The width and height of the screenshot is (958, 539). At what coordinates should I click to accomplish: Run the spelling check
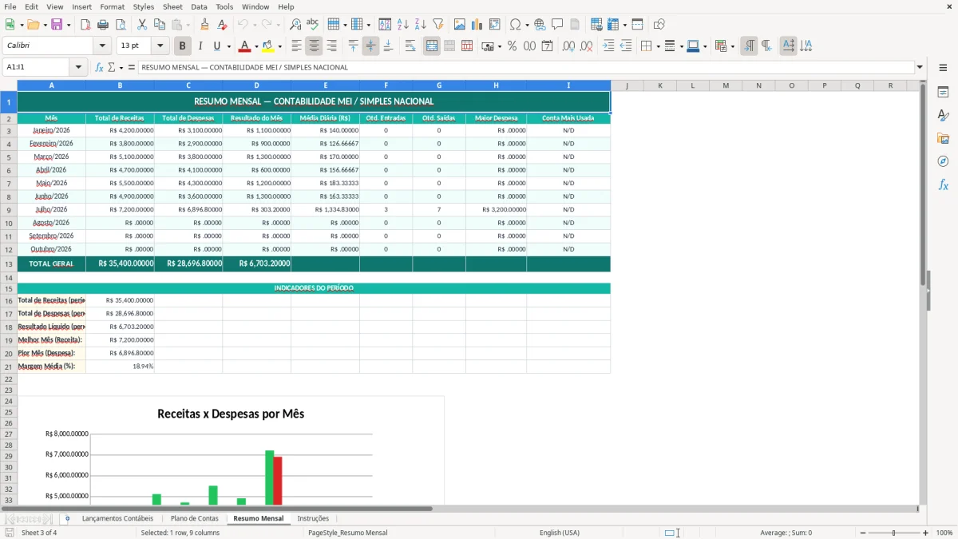tap(313, 25)
